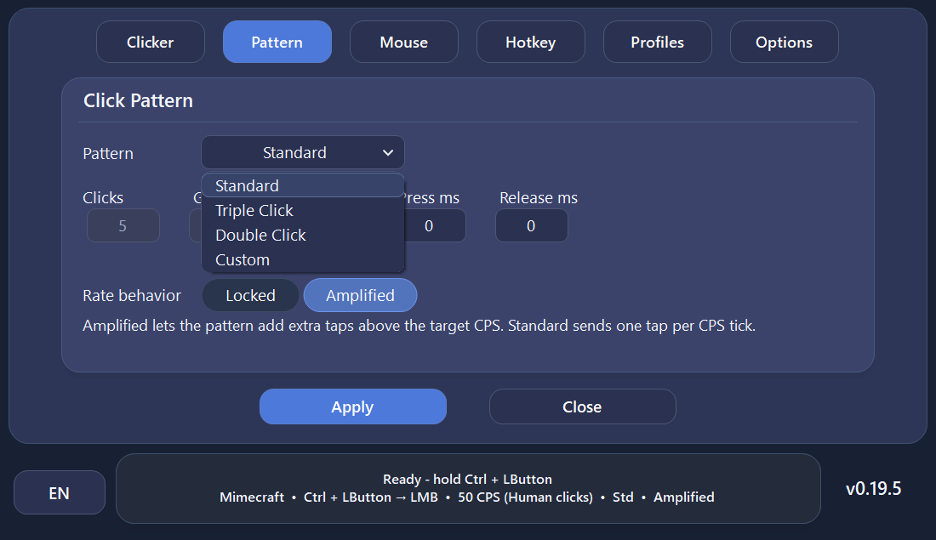Screen dimensions: 936x540
Task: Focus the Release ms input field
Action: [531, 225]
